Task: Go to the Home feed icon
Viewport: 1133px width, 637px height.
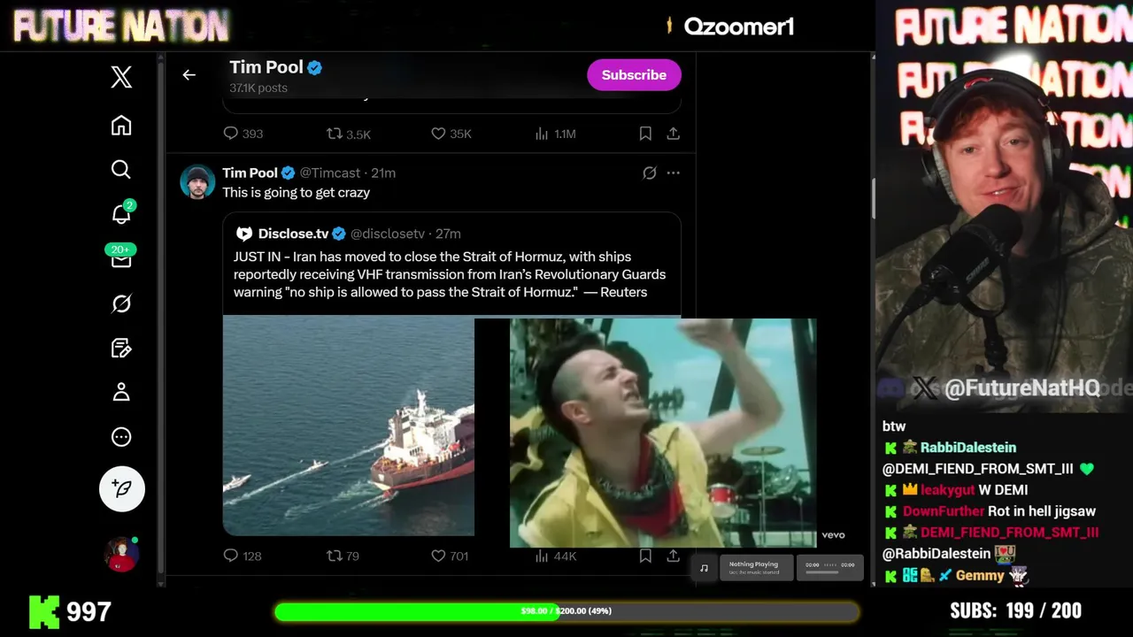Action: coord(121,125)
